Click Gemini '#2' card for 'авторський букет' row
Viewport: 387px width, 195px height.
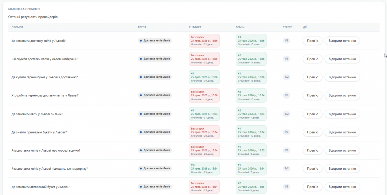(251, 187)
